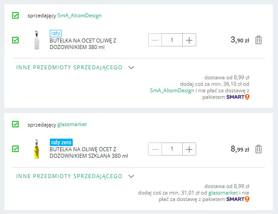Edit quantity field of glassmarket bottle

click(x=172, y=149)
